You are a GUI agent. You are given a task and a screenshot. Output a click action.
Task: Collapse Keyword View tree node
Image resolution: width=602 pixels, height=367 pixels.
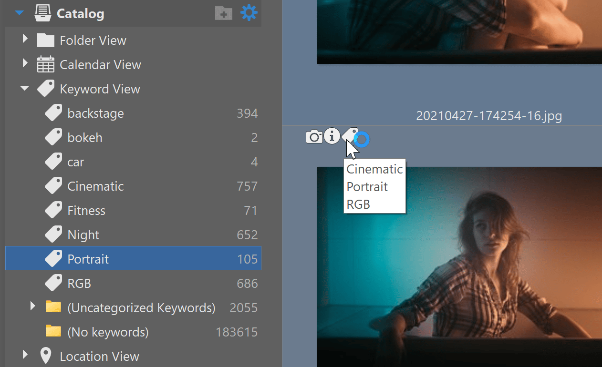pyautogui.click(x=25, y=88)
